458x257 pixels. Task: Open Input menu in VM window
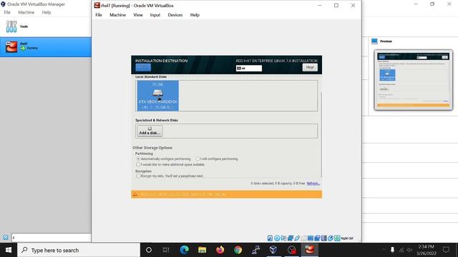[155, 15]
